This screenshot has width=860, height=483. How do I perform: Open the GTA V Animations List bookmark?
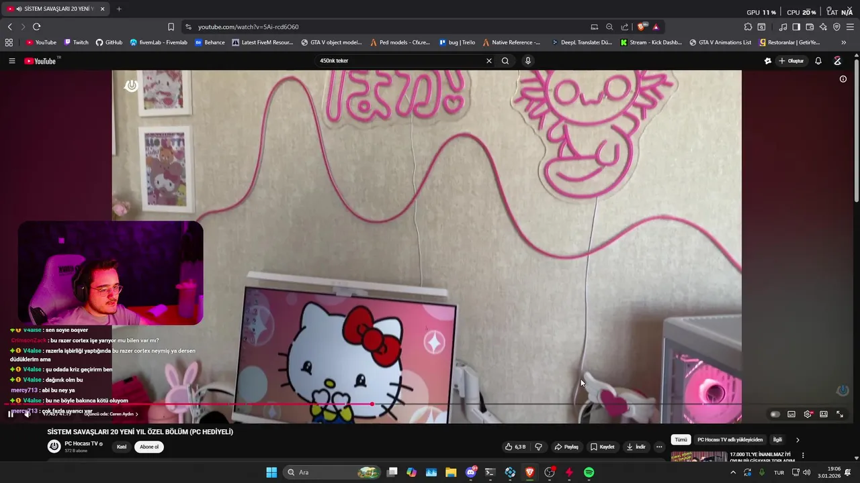point(720,42)
